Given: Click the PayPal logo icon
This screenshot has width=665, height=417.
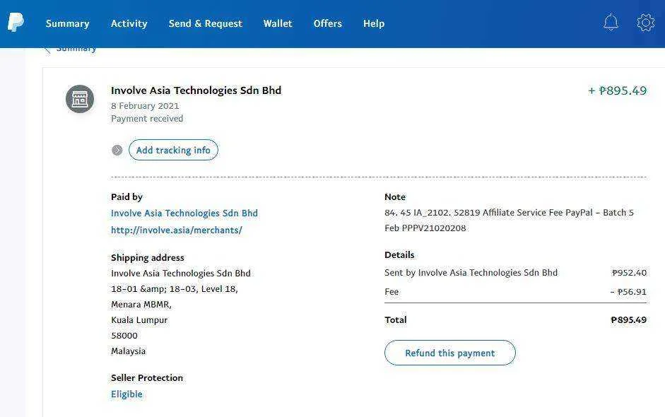Looking at the screenshot, I should (16, 23).
